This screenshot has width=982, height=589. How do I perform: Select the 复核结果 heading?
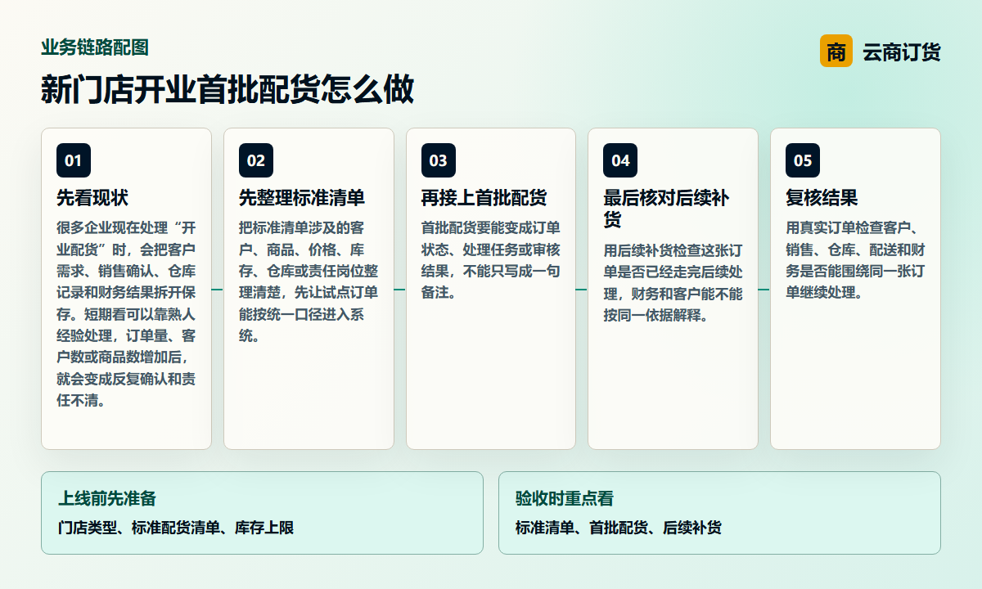(x=822, y=198)
